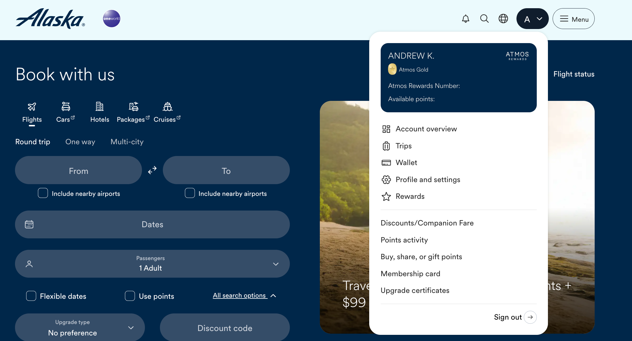
Task: Collapse All search options link
Action: click(x=245, y=296)
